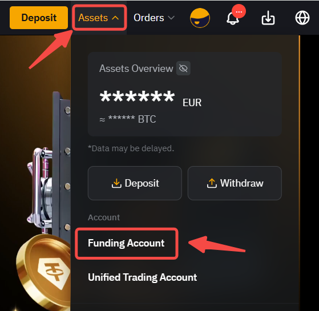Click the vault safe illustration
Viewport: 319px width, 311px height.
pyautogui.click(x=50, y=163)
